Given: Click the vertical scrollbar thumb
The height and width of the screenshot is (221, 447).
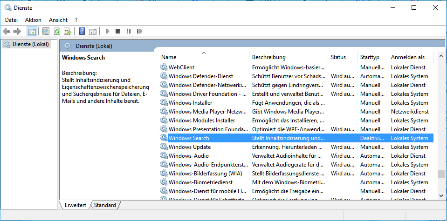Looking at the screenshot, I should (x=441, y=174).
